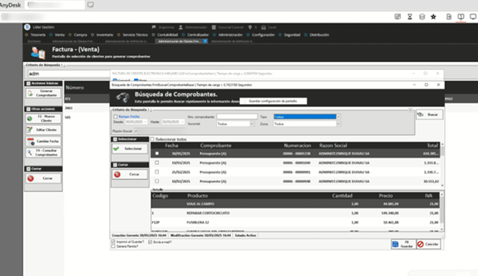Click the AnyDesk favorites star icon
The image size is (478, 276).
tap(433, 17)
